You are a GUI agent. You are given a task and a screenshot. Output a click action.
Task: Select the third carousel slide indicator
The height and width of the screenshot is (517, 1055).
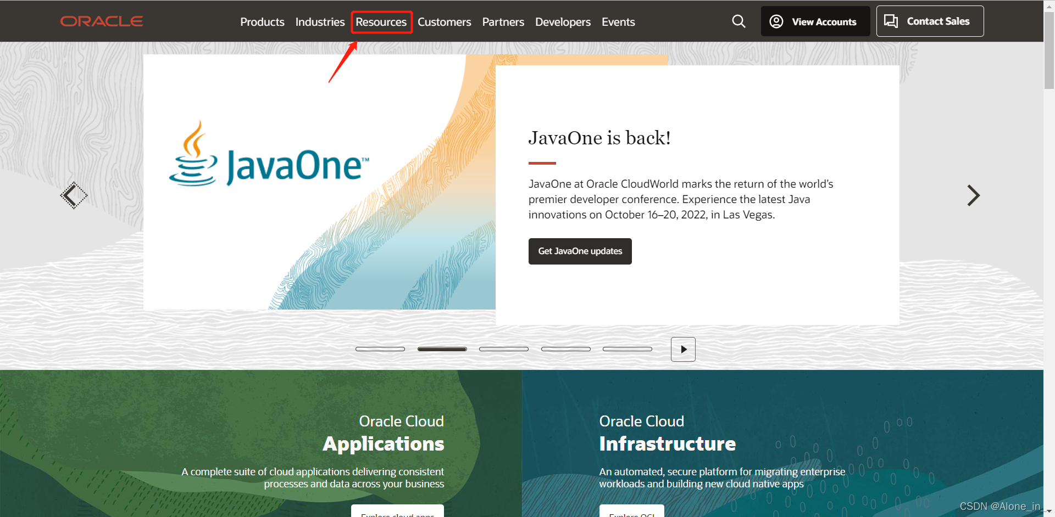click(504, 349)
